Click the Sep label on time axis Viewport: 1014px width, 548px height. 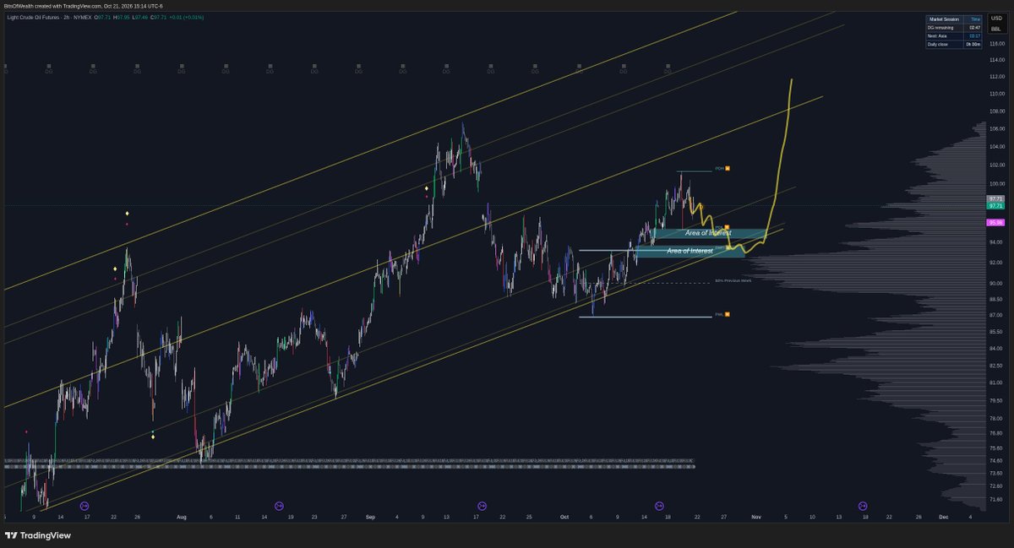click(x=368, y=515)
